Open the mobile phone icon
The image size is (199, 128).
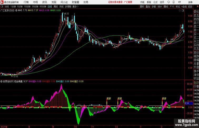tap(174, 2)
